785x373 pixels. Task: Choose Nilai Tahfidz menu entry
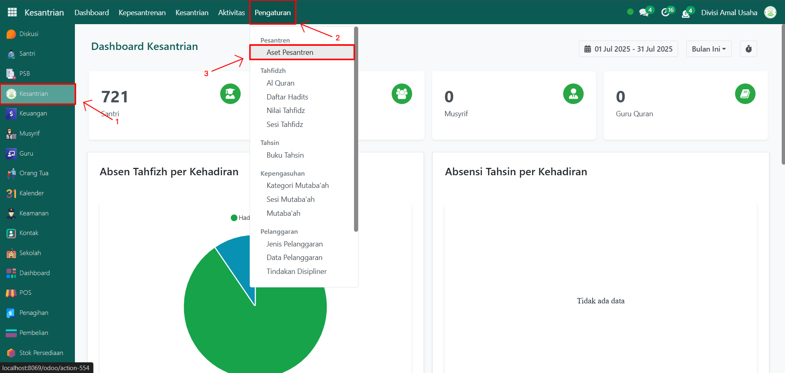pyautogui.click(x=286, y=111)
